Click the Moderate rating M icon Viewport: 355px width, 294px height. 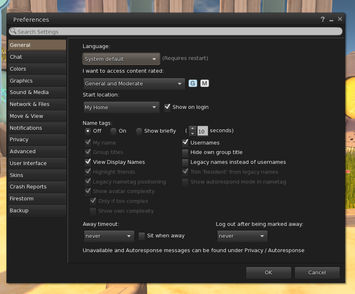(205, 83)
